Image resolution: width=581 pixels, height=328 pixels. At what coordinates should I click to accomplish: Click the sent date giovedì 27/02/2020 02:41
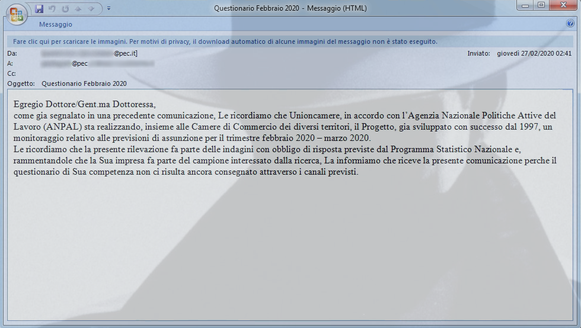click(534, 53)
